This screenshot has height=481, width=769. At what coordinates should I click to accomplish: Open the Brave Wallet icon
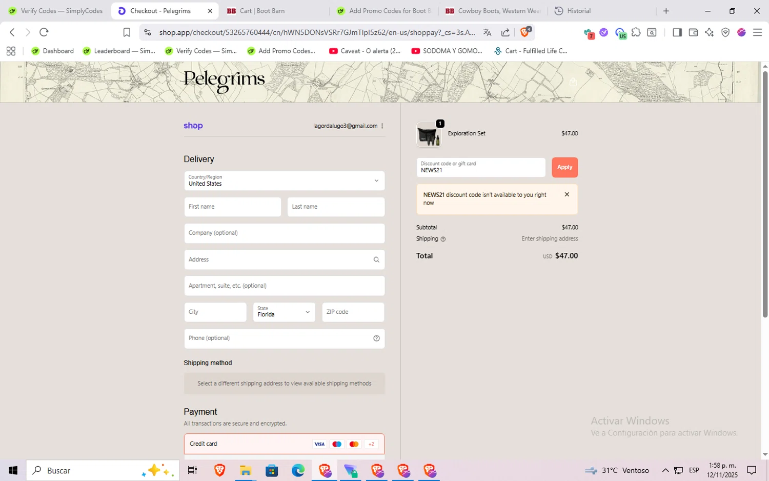coord(693,32)
